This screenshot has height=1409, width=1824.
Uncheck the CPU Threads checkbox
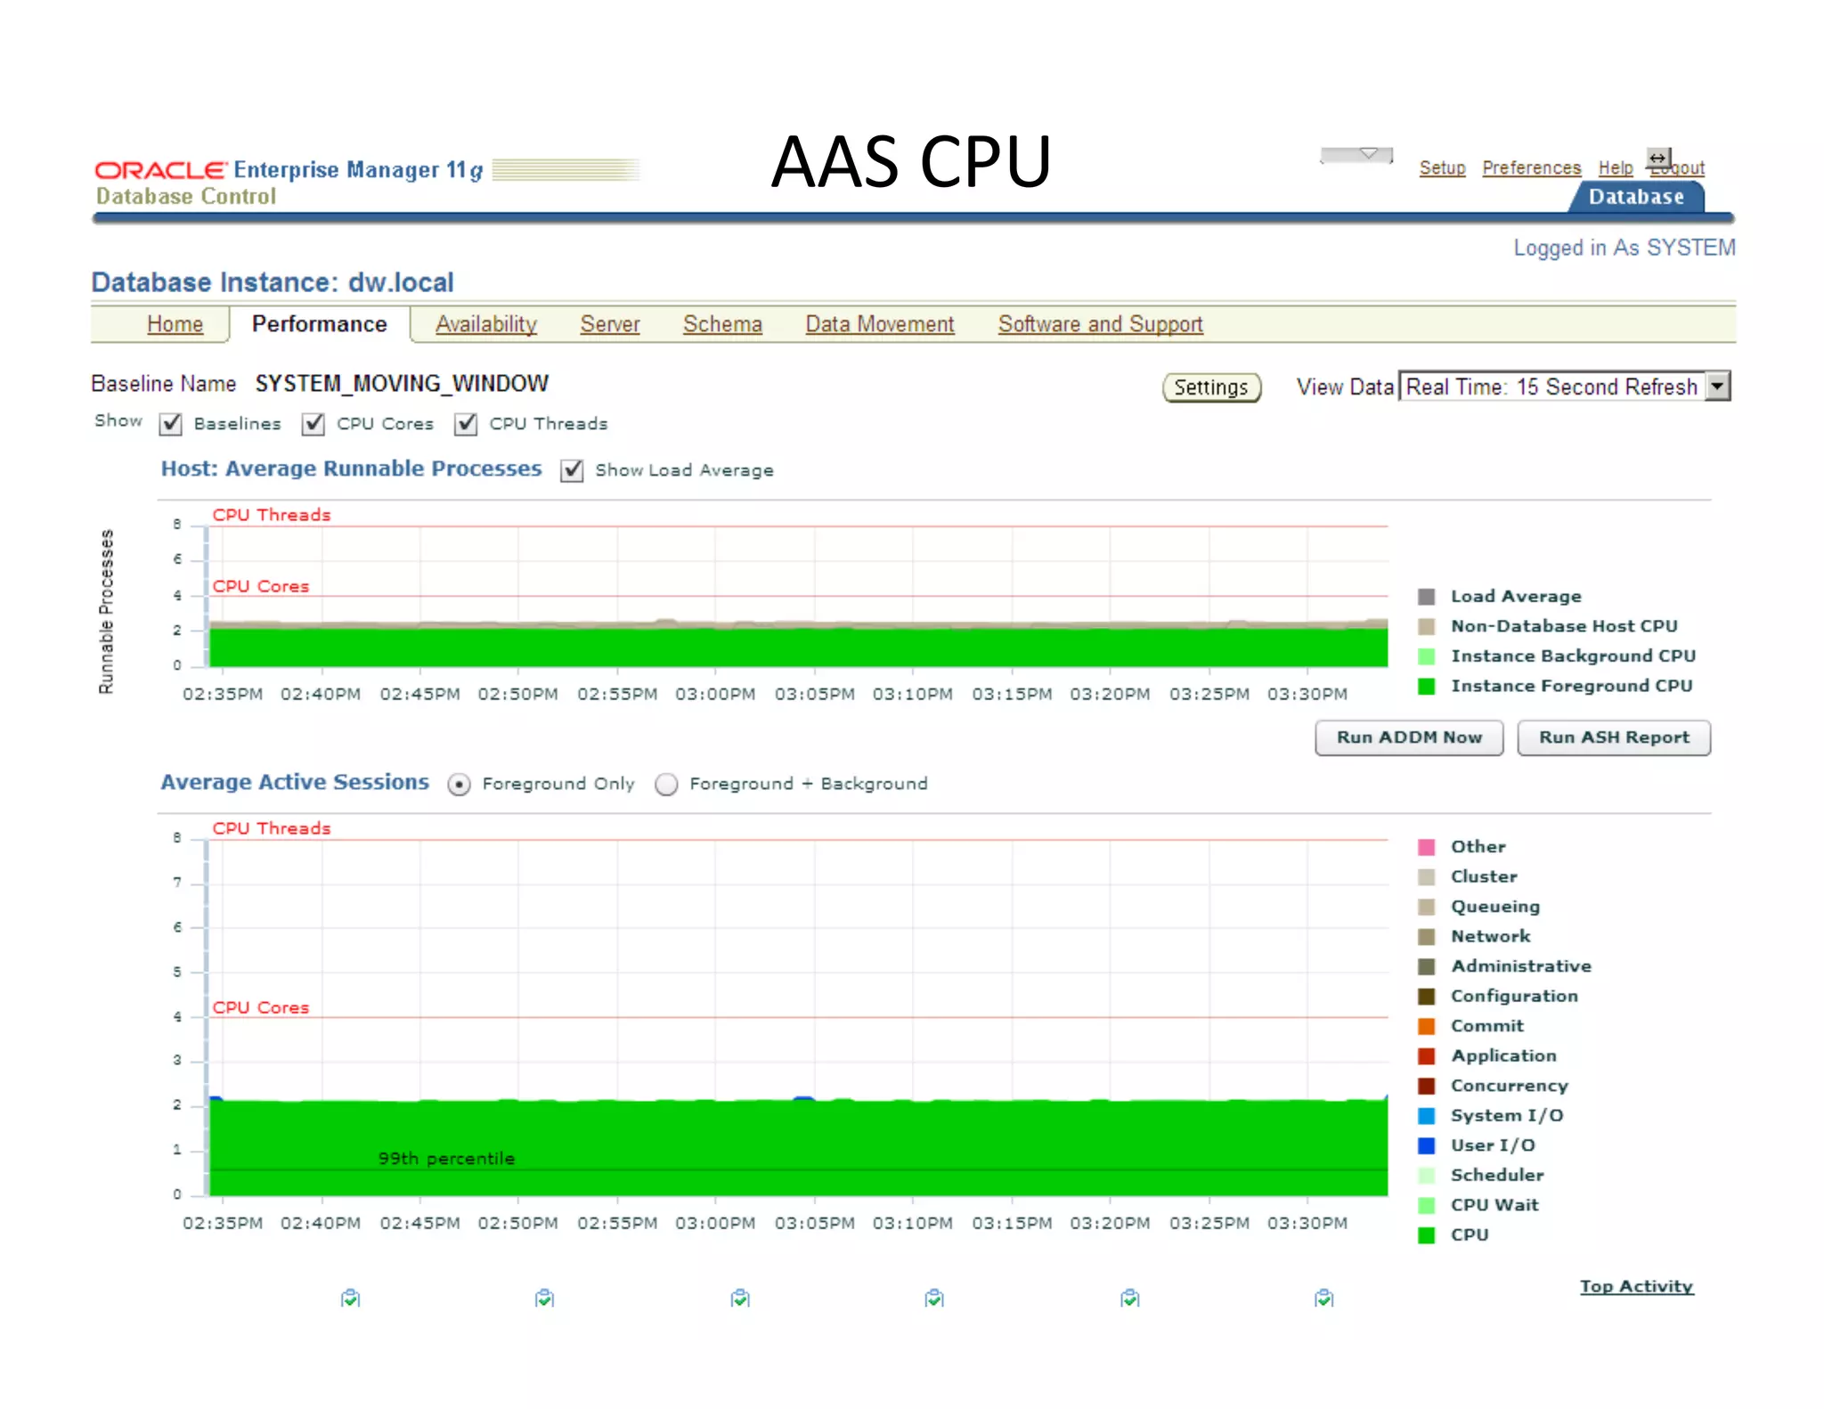466,424
